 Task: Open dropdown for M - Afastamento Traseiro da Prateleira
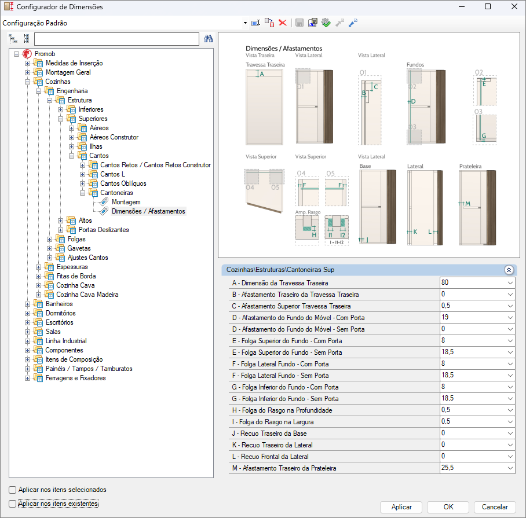click(x=510, y=468)
